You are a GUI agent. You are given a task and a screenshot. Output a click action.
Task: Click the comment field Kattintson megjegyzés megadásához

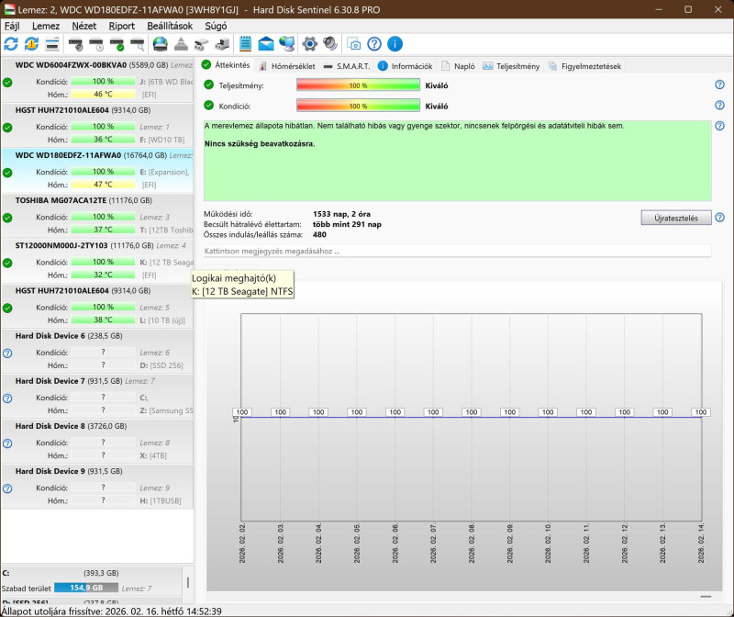point(457,251)
